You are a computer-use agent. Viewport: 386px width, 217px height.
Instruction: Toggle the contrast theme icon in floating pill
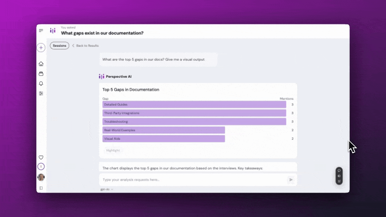[x=339, y=176]
